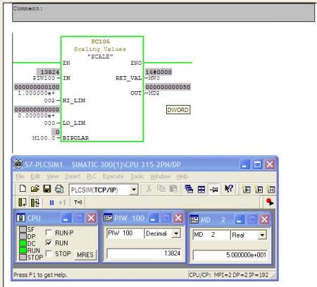
Task: Click the 5.000000e+001 value field
Action: [x=230, y=255]
